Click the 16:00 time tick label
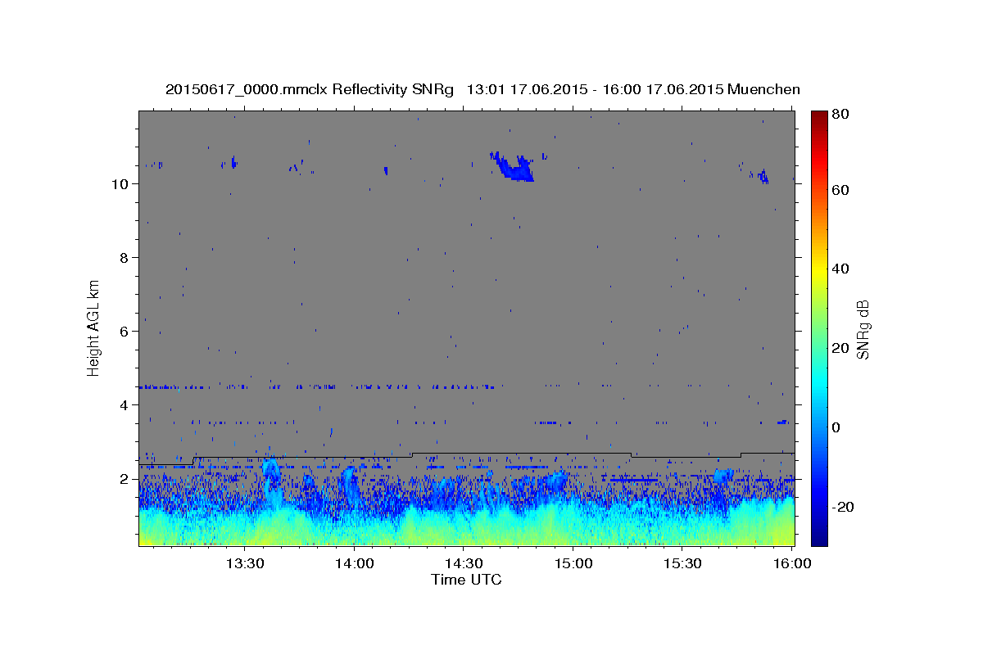983x655 pixels. click(790, 564)
